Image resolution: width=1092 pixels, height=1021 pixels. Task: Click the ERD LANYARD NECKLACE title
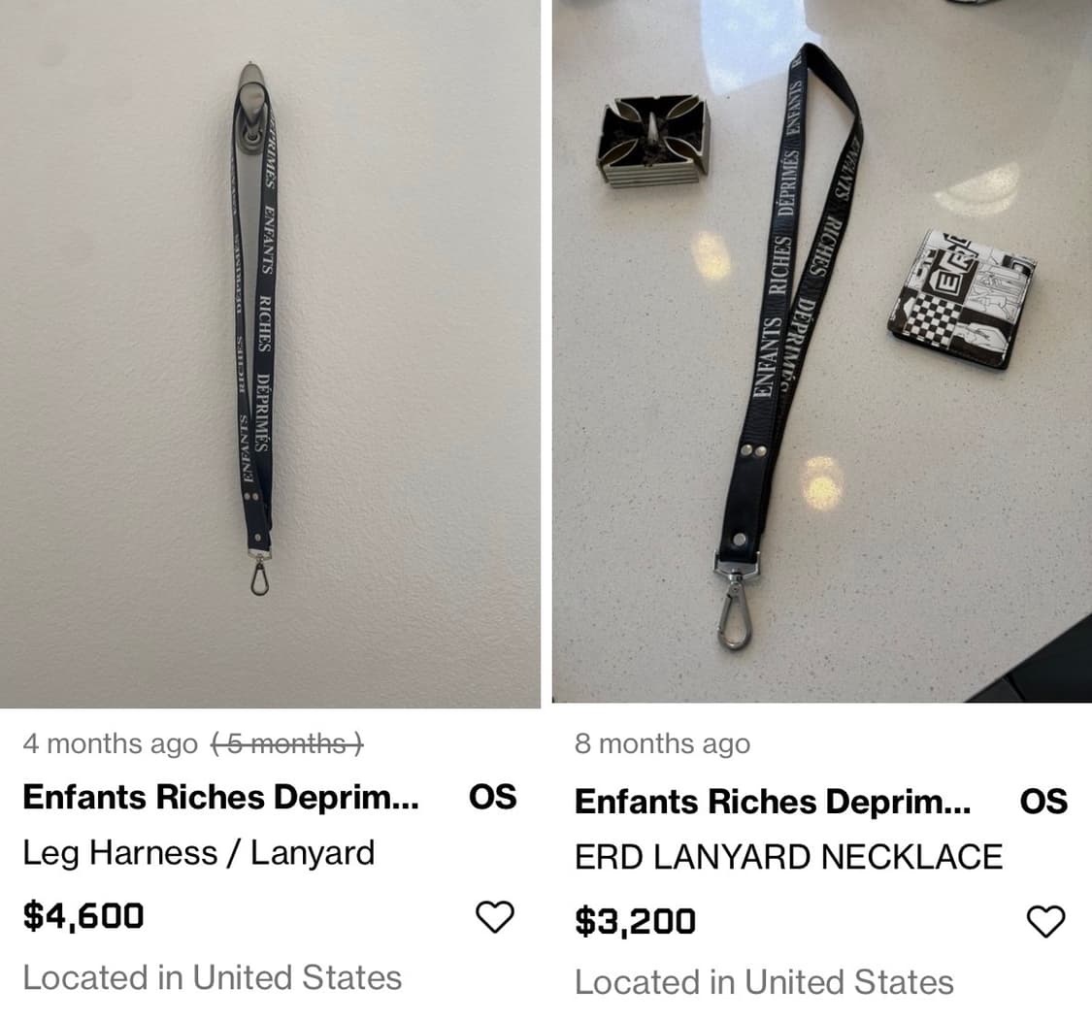(x=788, y=857)
